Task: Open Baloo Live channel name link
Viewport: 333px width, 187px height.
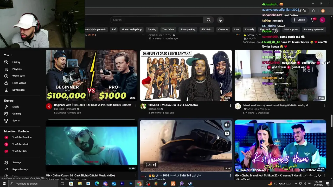Action: click(x=154, y=109)
